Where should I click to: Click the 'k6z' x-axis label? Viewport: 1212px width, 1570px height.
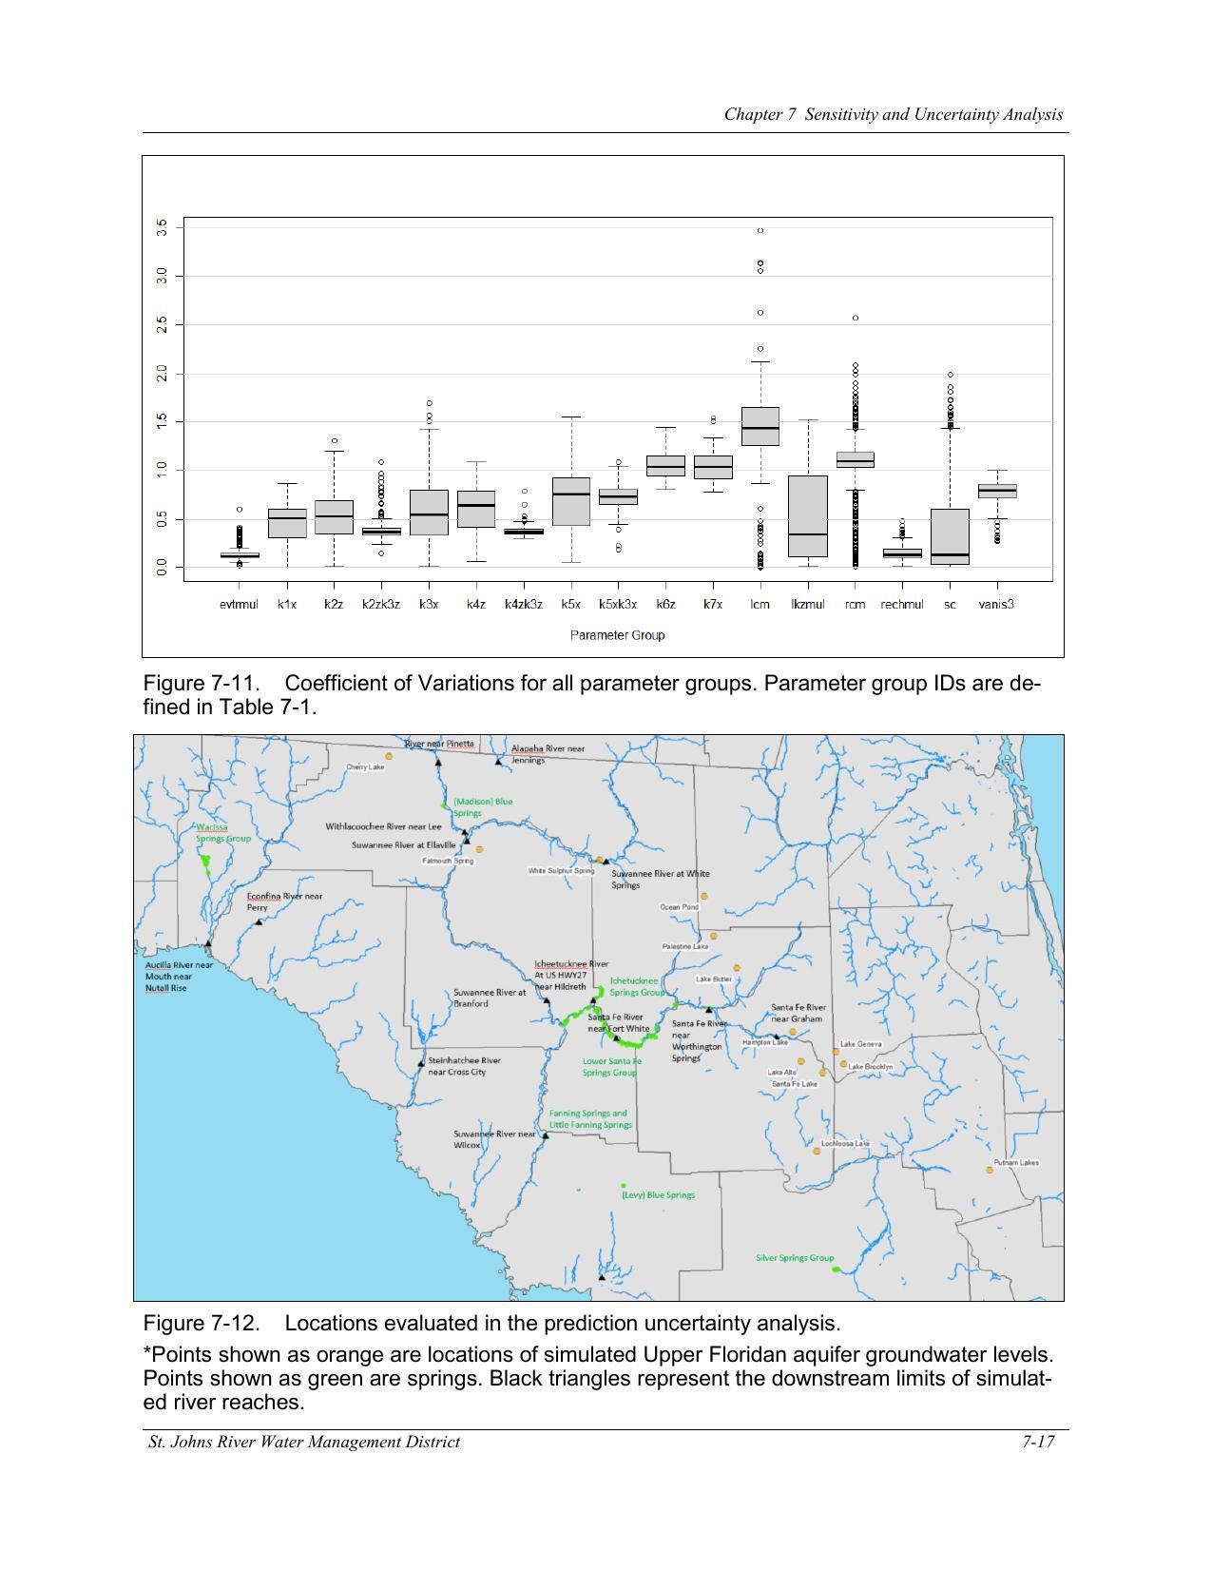[665, 605]
